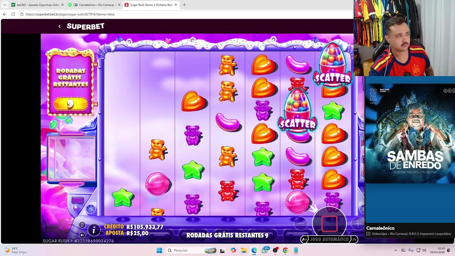Switch to the Camaleônico Rio Carnaval tab

click(x=94, y=5)
